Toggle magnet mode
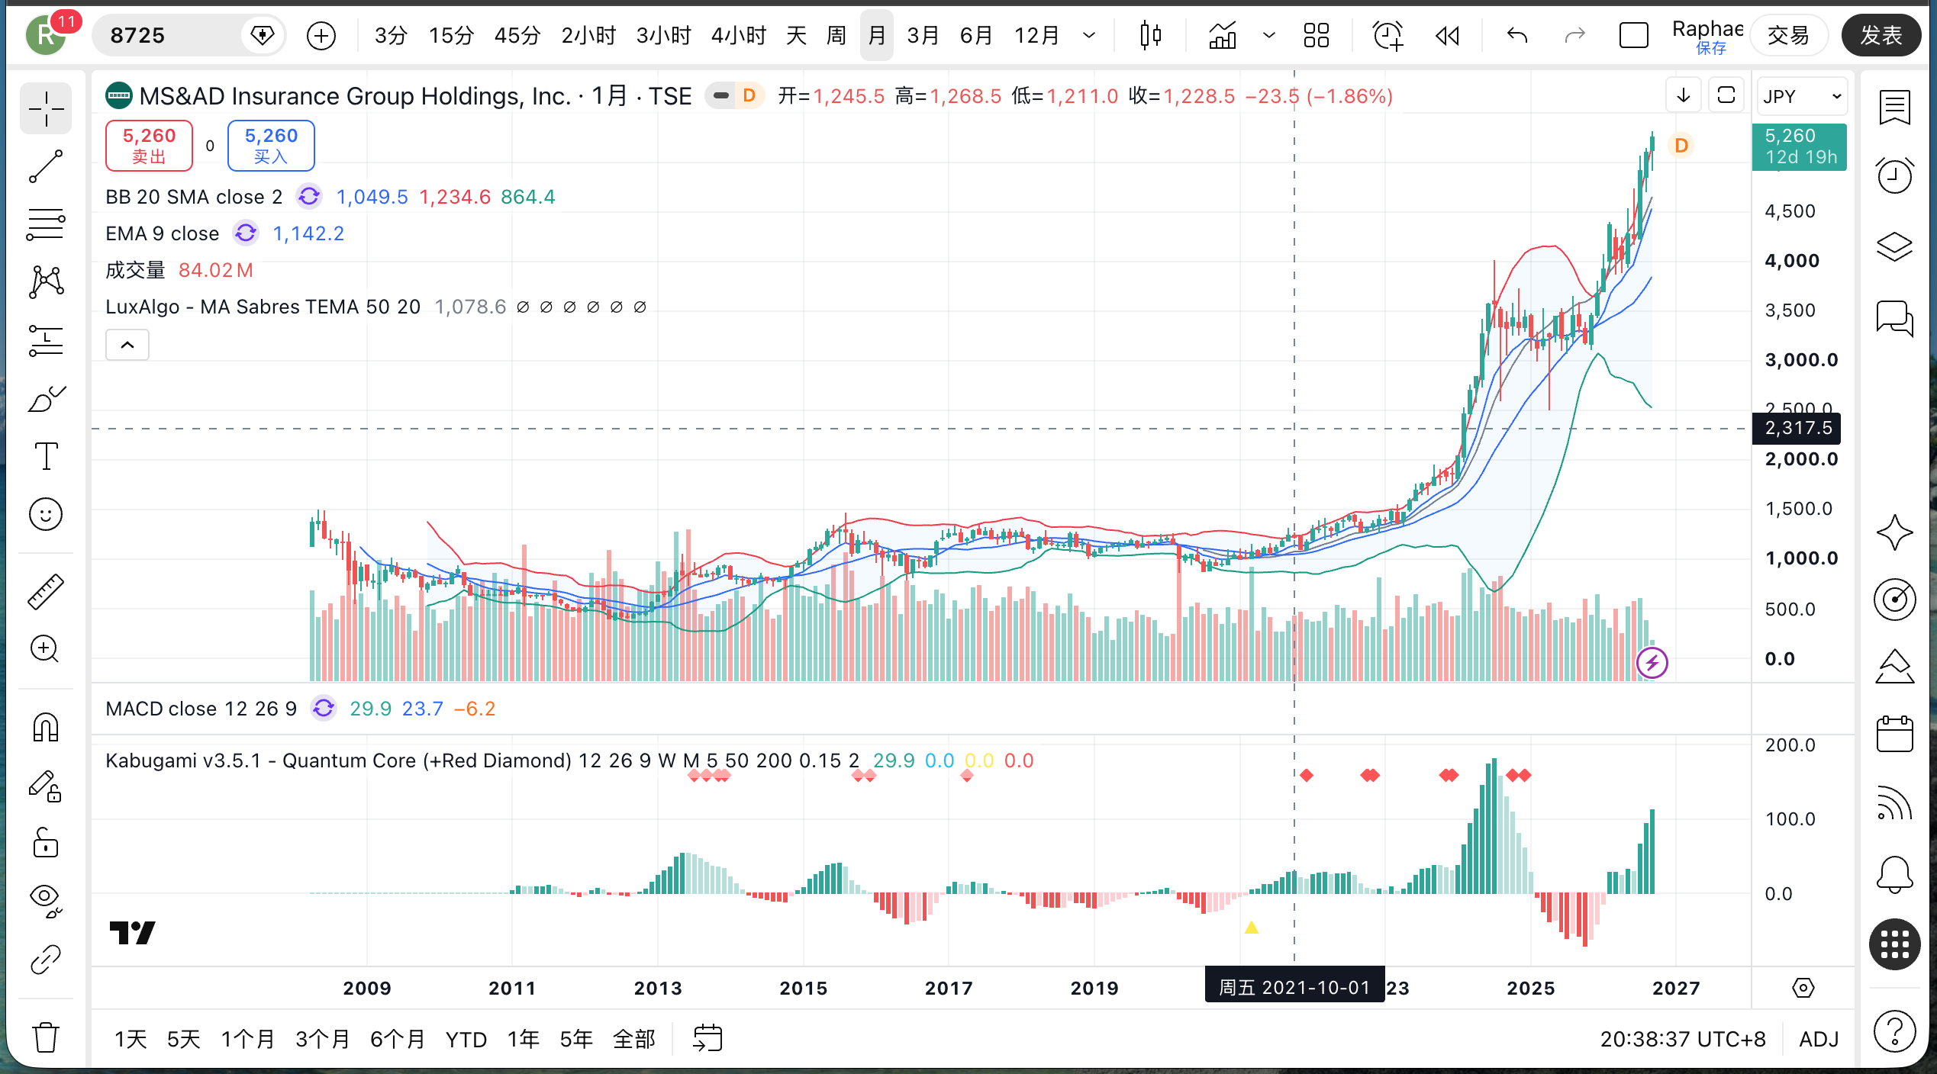The image size is (1937, 1074). click(46, 727)
